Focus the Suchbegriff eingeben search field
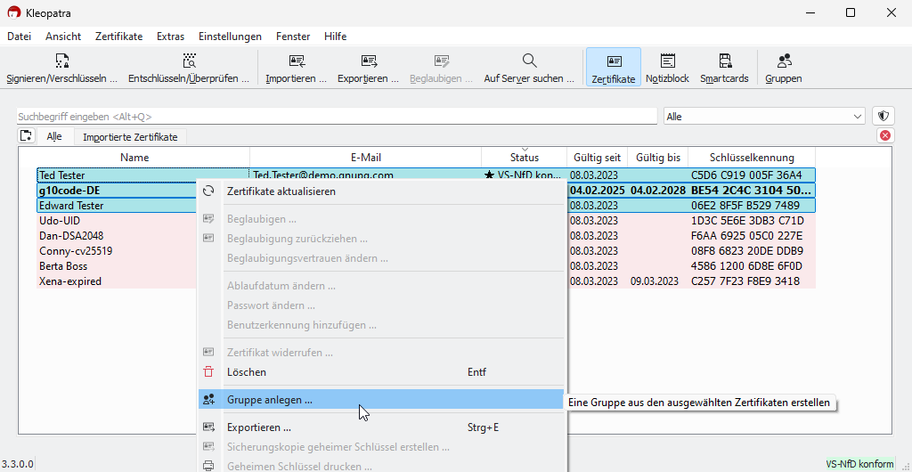The height and width of the screenshot is (472, 912). pos(337,117)
